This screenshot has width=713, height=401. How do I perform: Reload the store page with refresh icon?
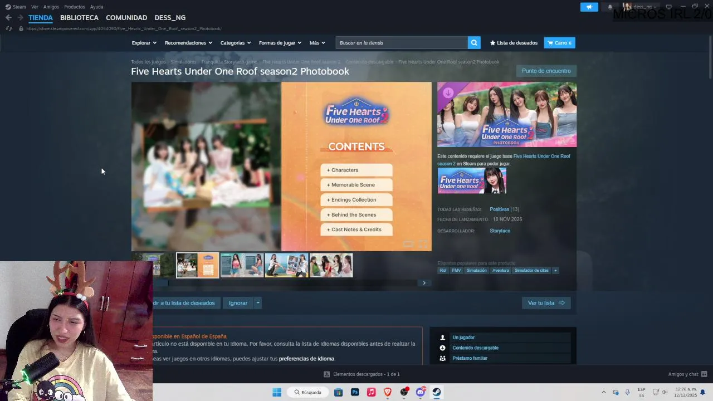coord(9,28)
